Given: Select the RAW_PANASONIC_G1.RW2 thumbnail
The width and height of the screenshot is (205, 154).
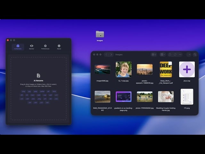Looking at the screenshot, I should [102, 97].
